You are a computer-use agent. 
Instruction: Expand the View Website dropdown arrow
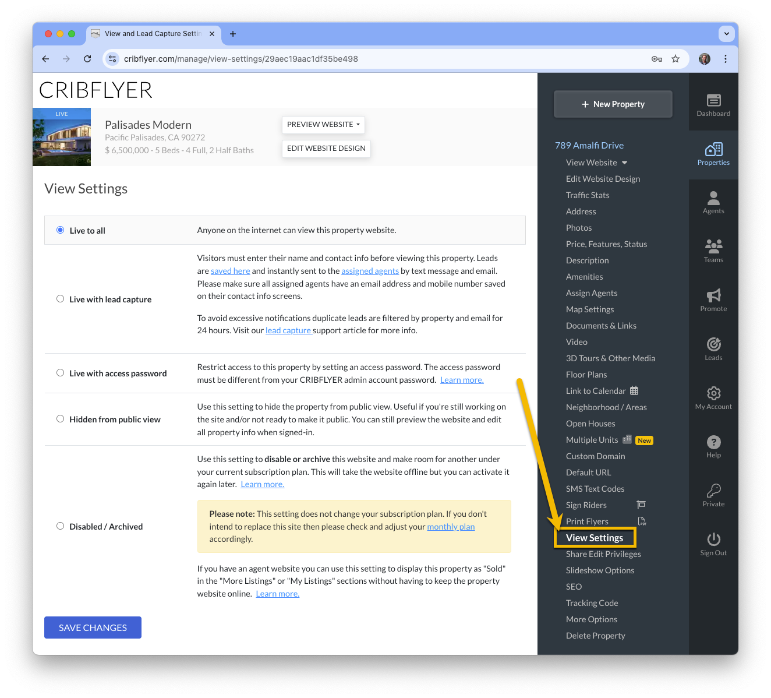pyautogui.click(x=624, y=163)
